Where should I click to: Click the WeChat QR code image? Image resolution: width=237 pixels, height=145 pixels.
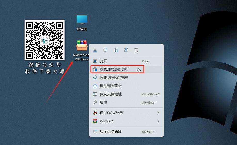click(x=44, y=40)
